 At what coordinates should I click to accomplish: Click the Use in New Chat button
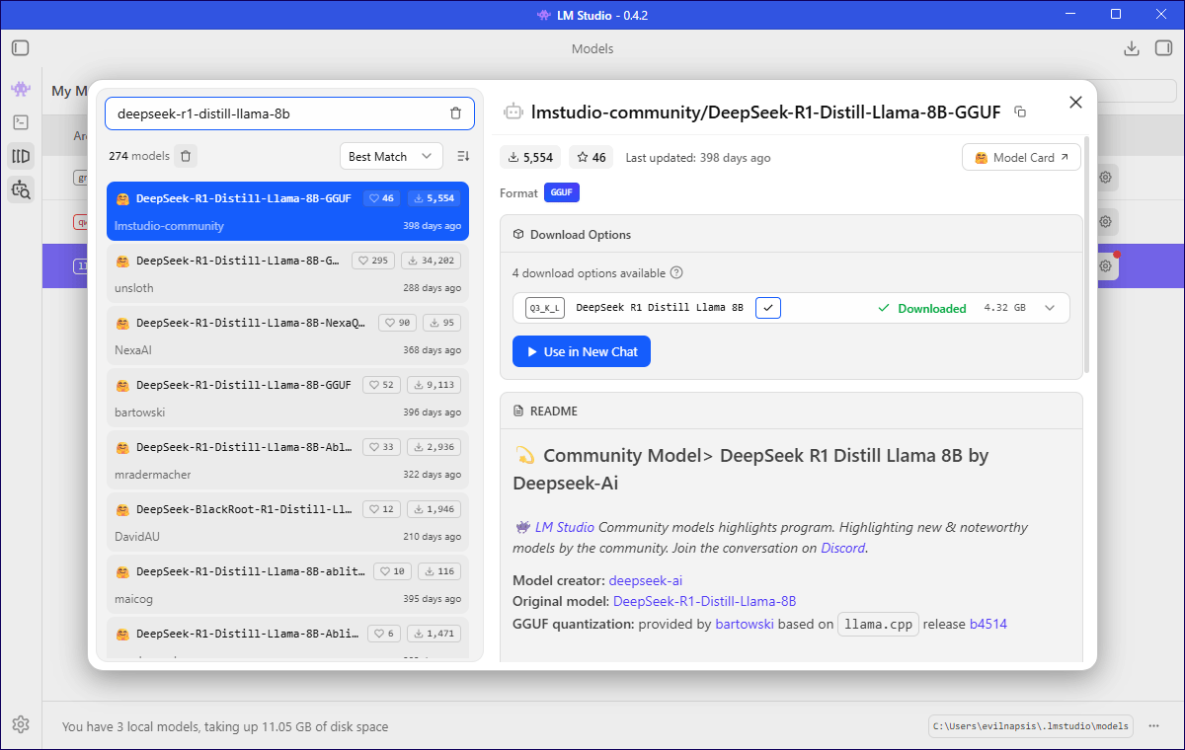point(582,351)
